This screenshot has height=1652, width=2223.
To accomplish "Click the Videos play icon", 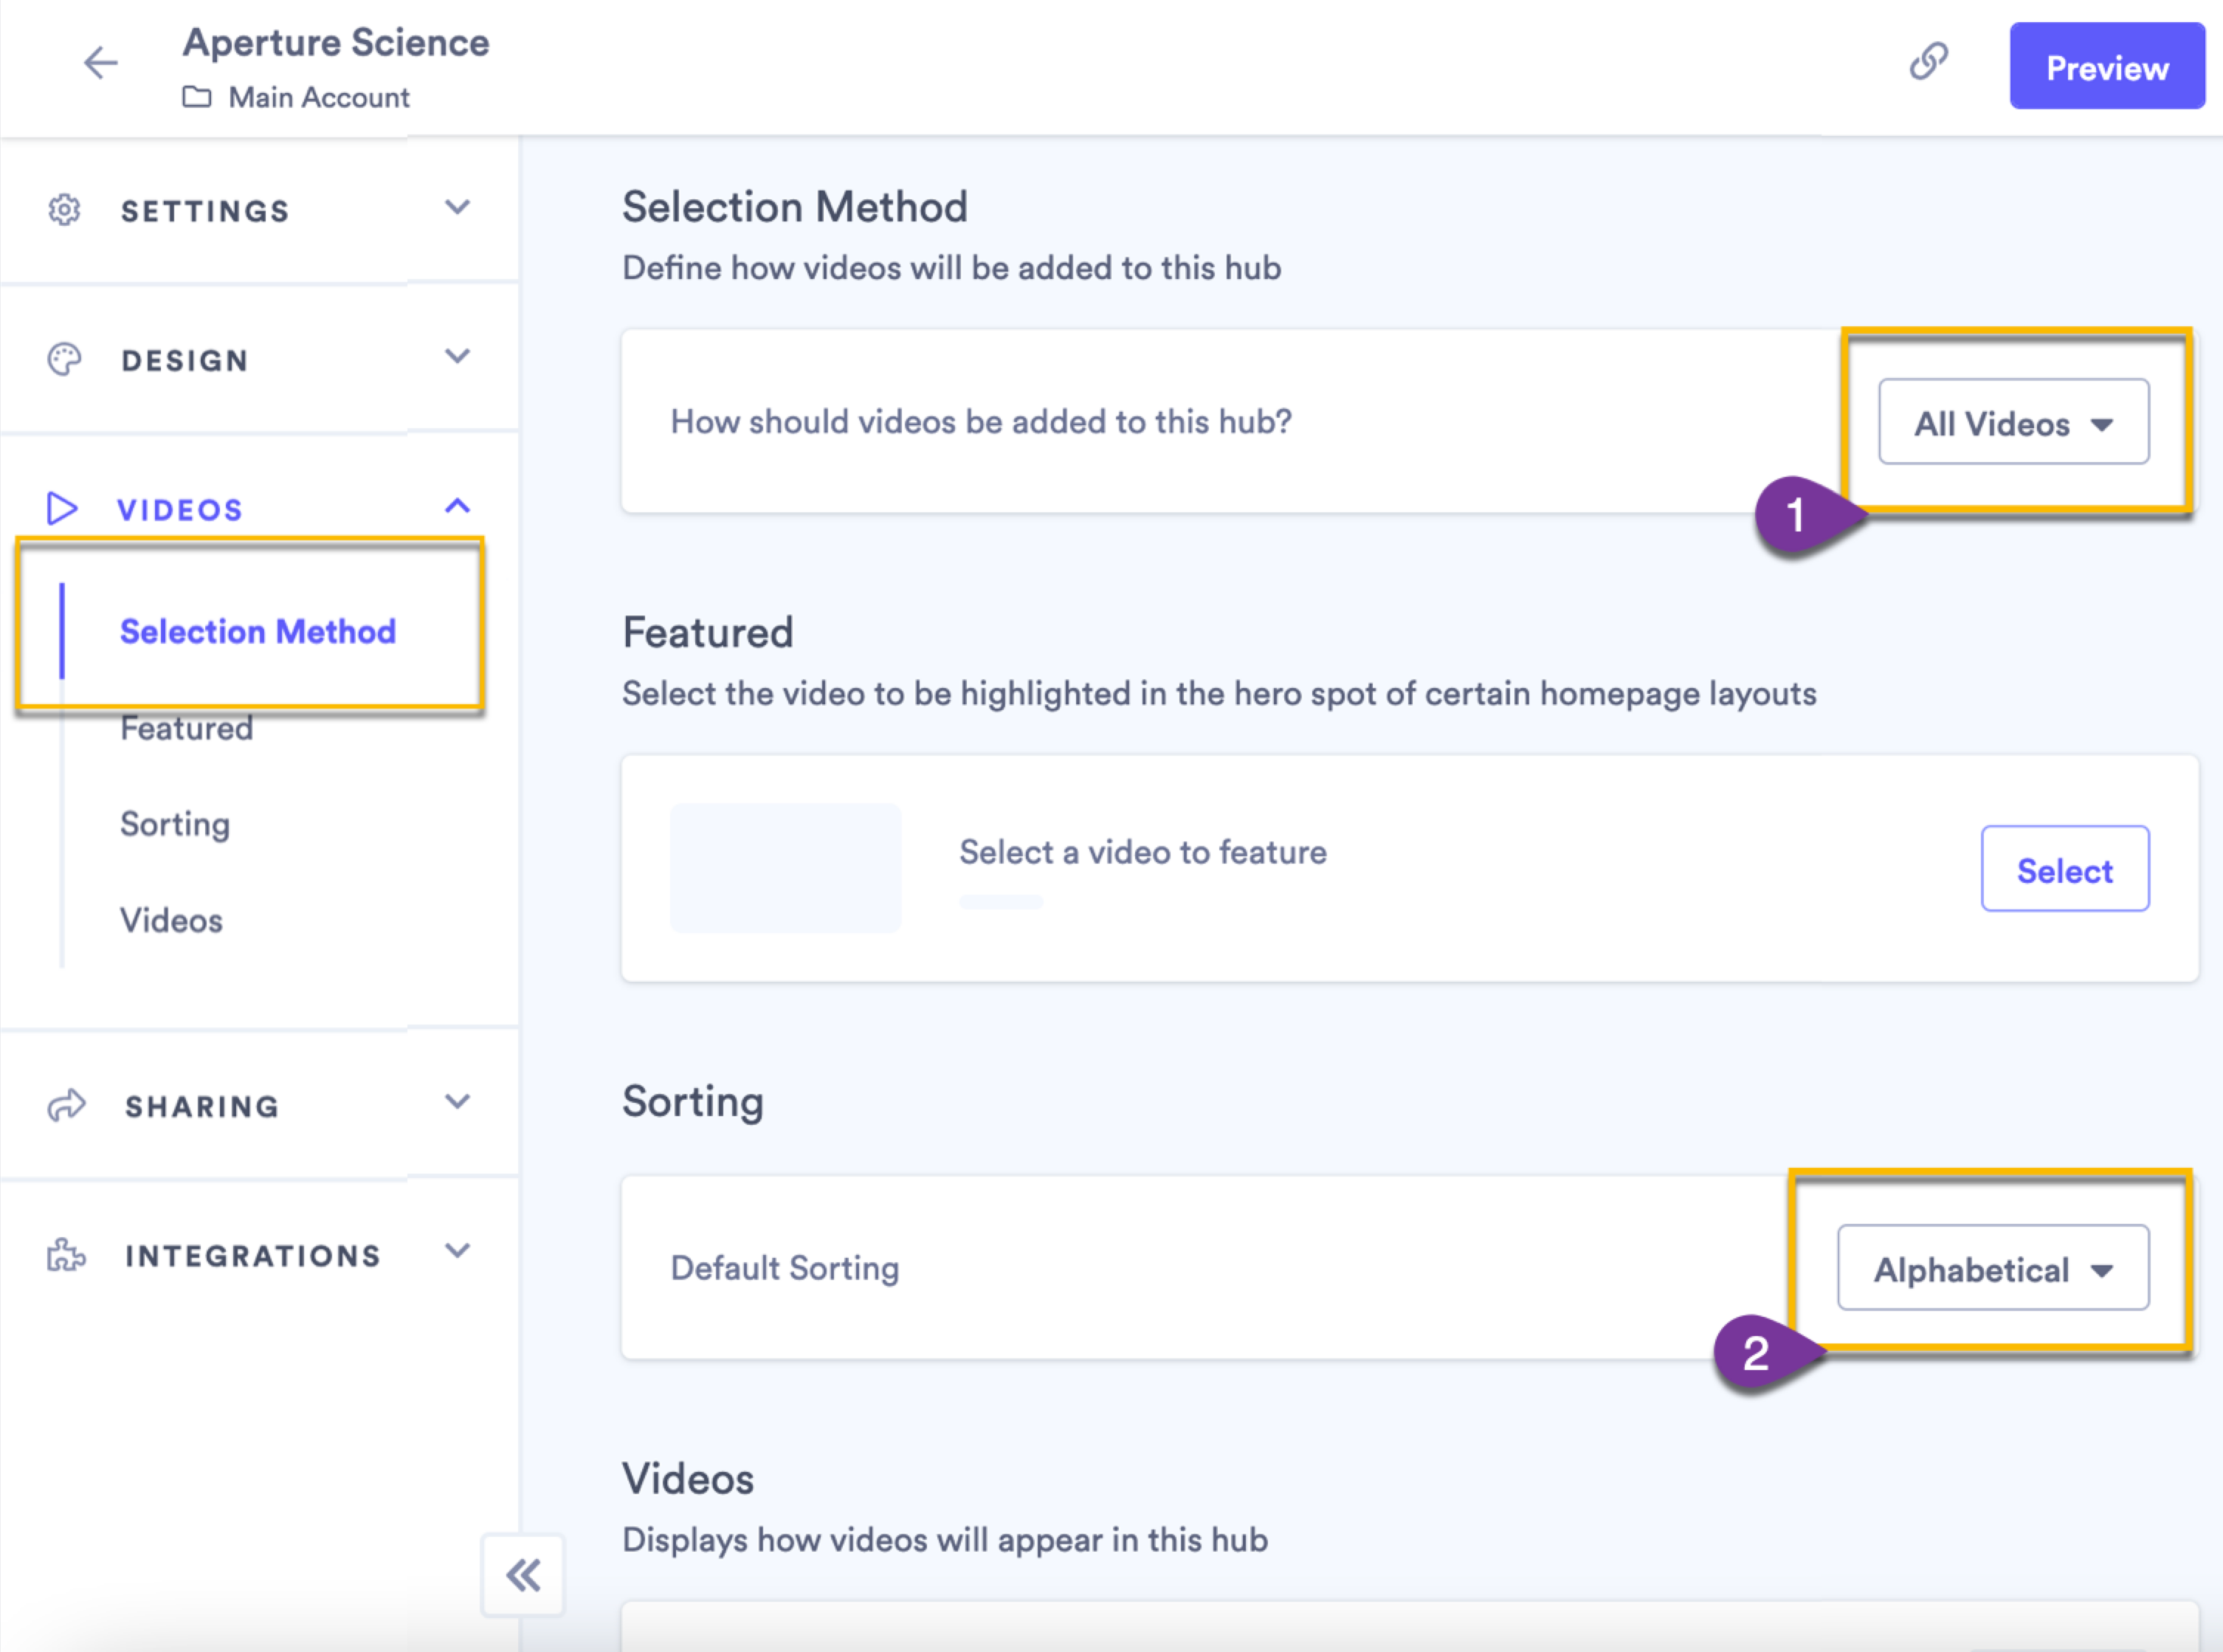I will (x=64, y=508).
